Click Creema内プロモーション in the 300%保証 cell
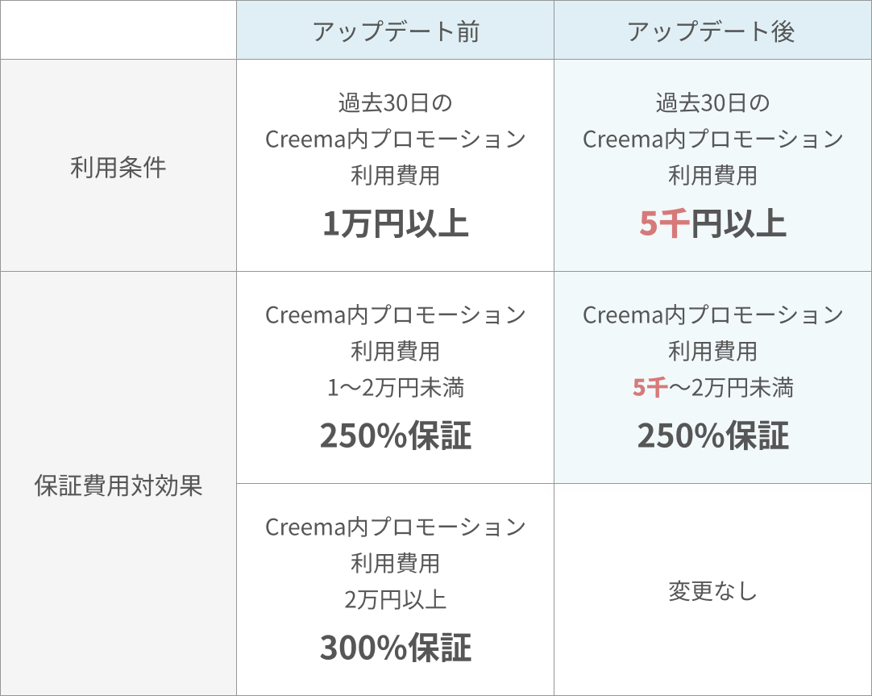The image size is (872, 696). click(395, 527)
